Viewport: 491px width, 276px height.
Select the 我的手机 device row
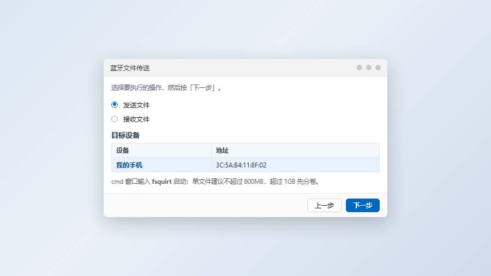coord(245,165)
